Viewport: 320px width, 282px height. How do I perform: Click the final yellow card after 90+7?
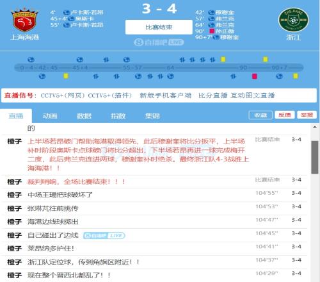coord(296,76)
